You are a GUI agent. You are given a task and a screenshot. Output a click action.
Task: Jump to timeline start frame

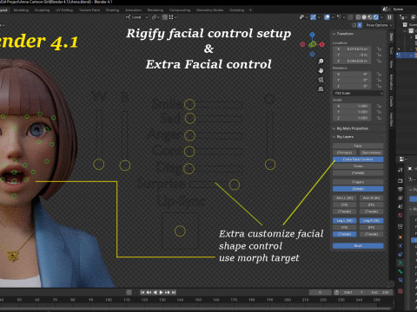(x=142, y=292)
